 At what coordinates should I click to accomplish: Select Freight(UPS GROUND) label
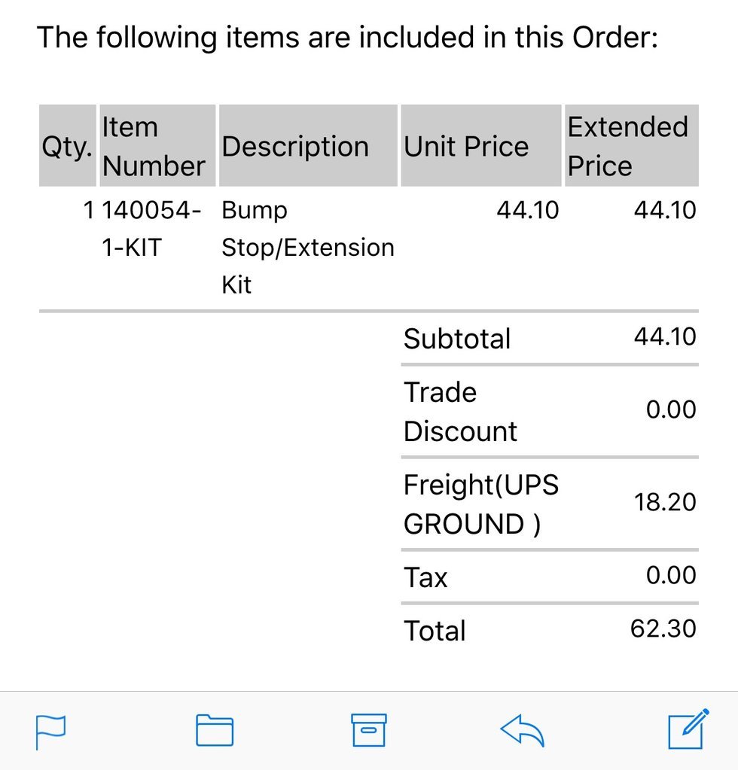pos(481,504)
